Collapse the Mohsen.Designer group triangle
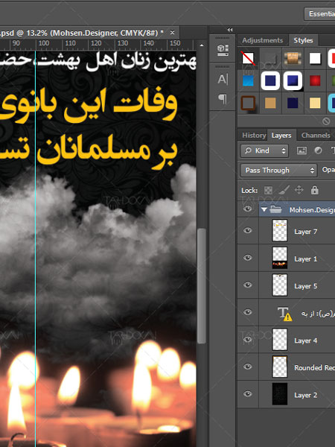The image size is (335, 447). 264,210
